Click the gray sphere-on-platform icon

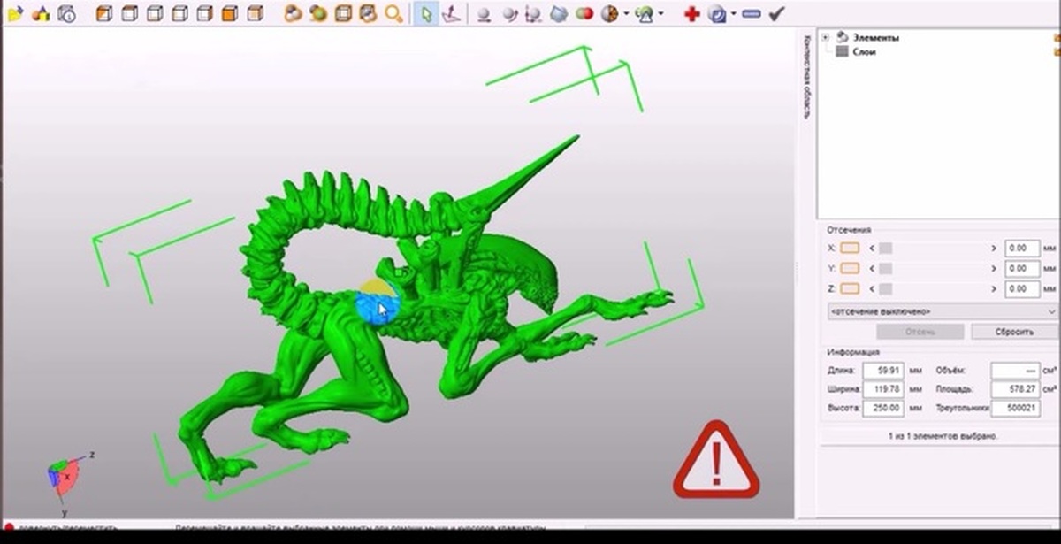(484, 14)
